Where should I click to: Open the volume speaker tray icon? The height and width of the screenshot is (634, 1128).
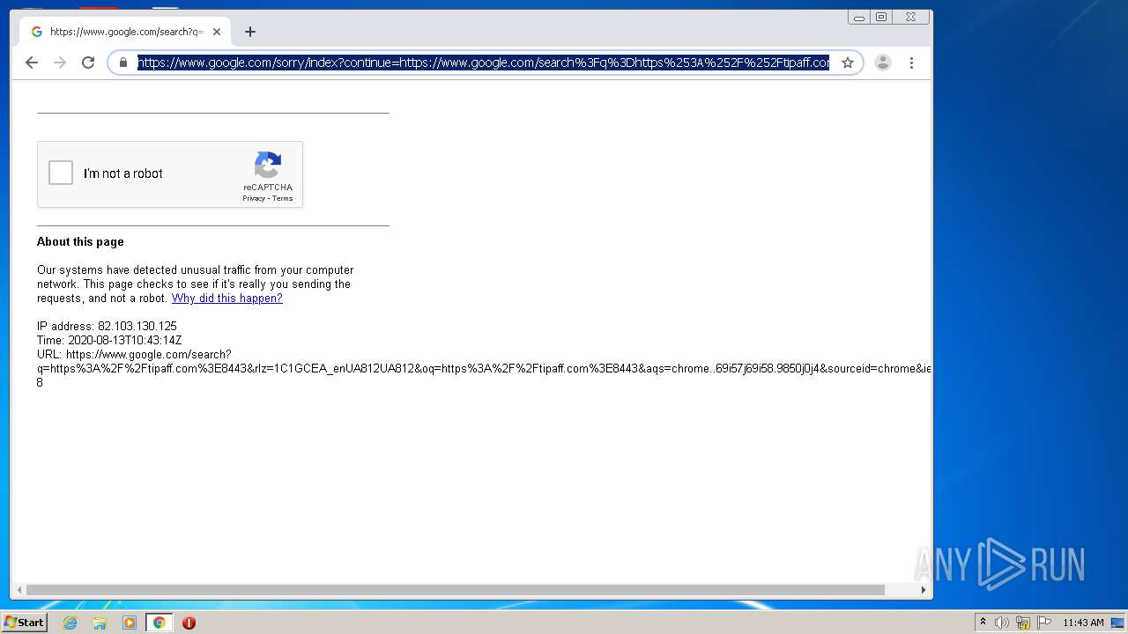(x=1002, y=623)
